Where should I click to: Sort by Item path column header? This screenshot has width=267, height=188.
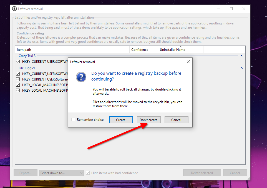tap(72, 50)
